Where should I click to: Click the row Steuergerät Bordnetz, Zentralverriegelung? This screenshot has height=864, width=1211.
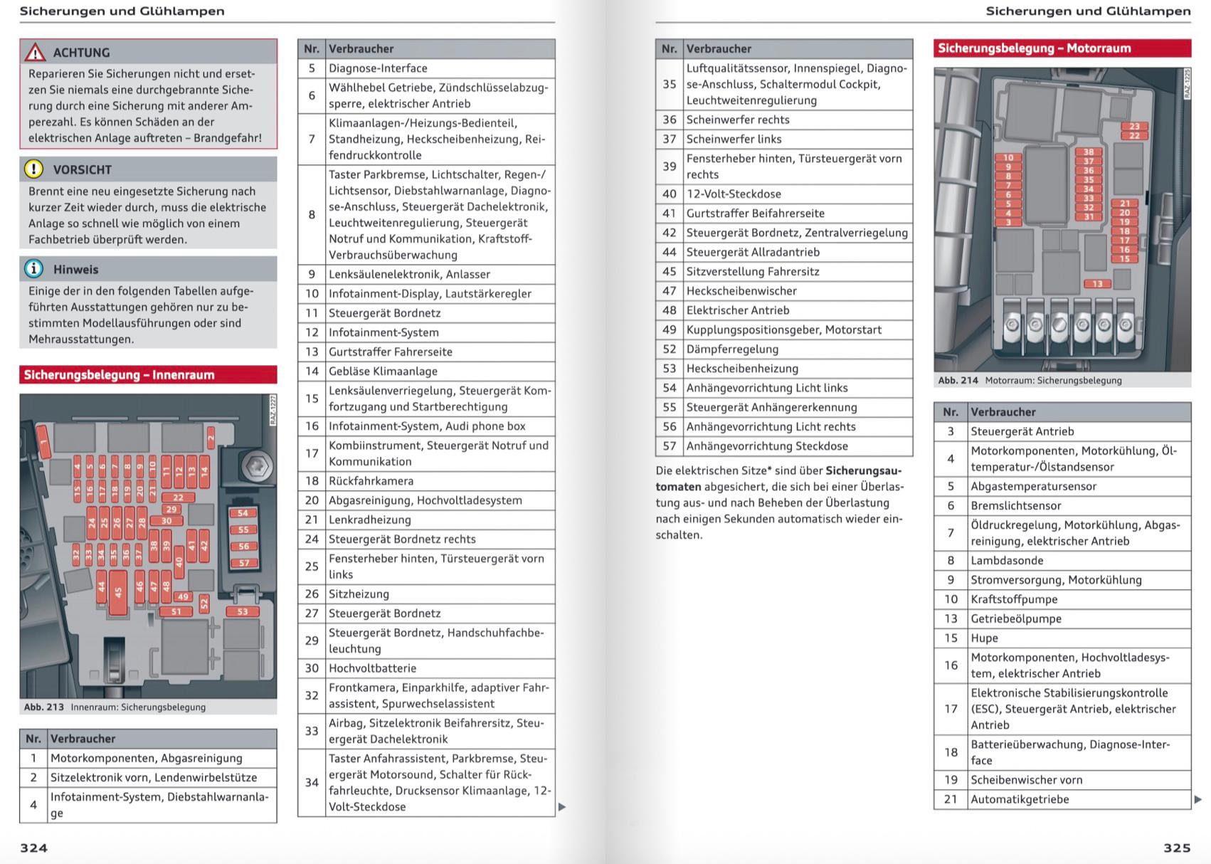click(784, 233)
